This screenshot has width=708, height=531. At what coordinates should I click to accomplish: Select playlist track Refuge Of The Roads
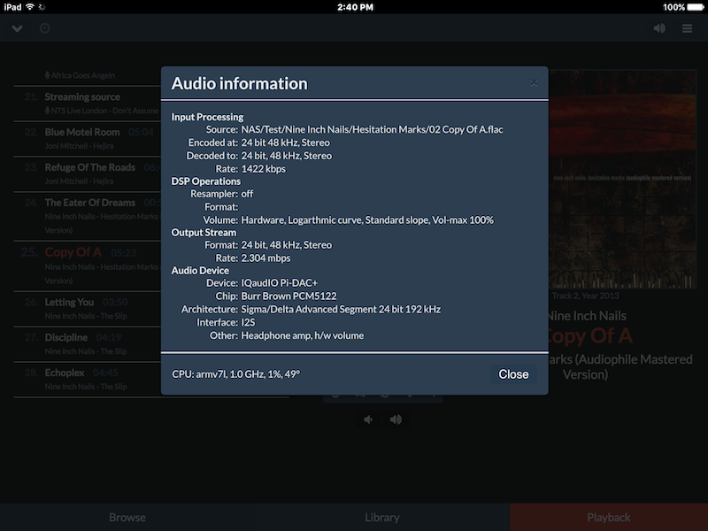(87, 173)
